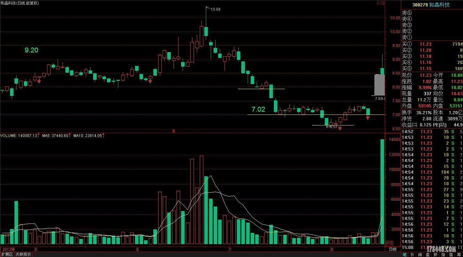The width and height of the screenshot is (463, 257).
Task: Open the 扩展区 extension area tab
Action: (x=7, y=254)
